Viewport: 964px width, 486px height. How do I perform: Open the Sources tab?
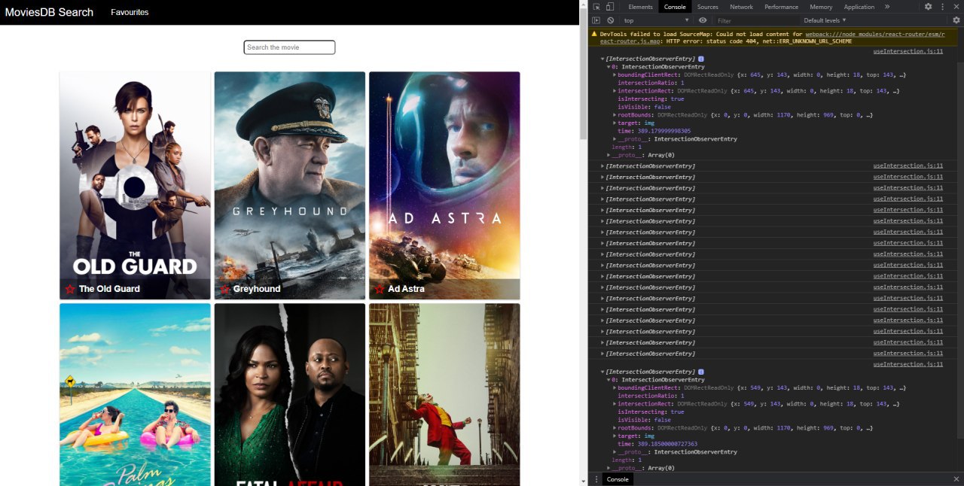[707, 7]
